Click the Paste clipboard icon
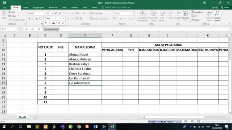The image size is (232, 130). click(x=4, y=14)
